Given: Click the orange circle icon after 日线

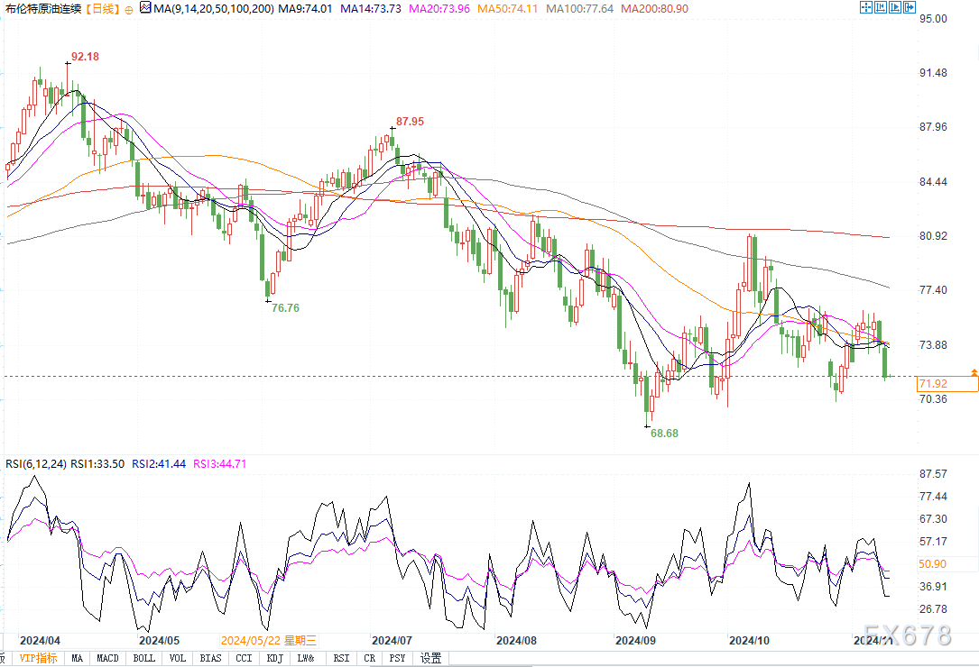Looking at the screenshot, I should 127,9.
